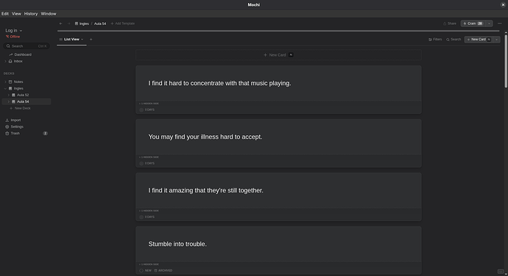Click the New Card button in toolbar
508x276 pixels.
click(x=479, y=40)
